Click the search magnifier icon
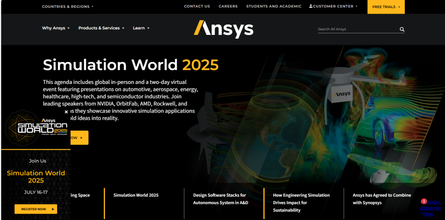 click(x=402, y=29)
